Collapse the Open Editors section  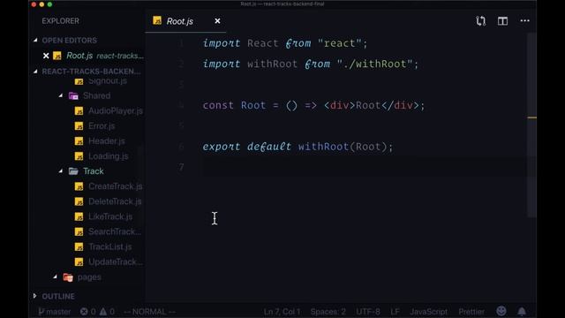click(x=35, y=41)
